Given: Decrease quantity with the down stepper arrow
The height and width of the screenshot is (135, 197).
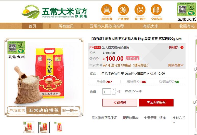Looking at the screenshot, I should point(114,93).
